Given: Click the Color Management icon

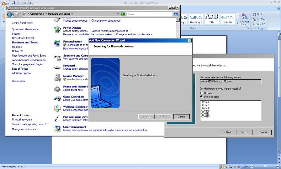Looking at the screenshot, I should click(57, 129).
